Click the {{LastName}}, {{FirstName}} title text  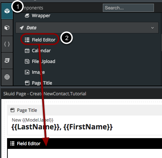[62, 127]
